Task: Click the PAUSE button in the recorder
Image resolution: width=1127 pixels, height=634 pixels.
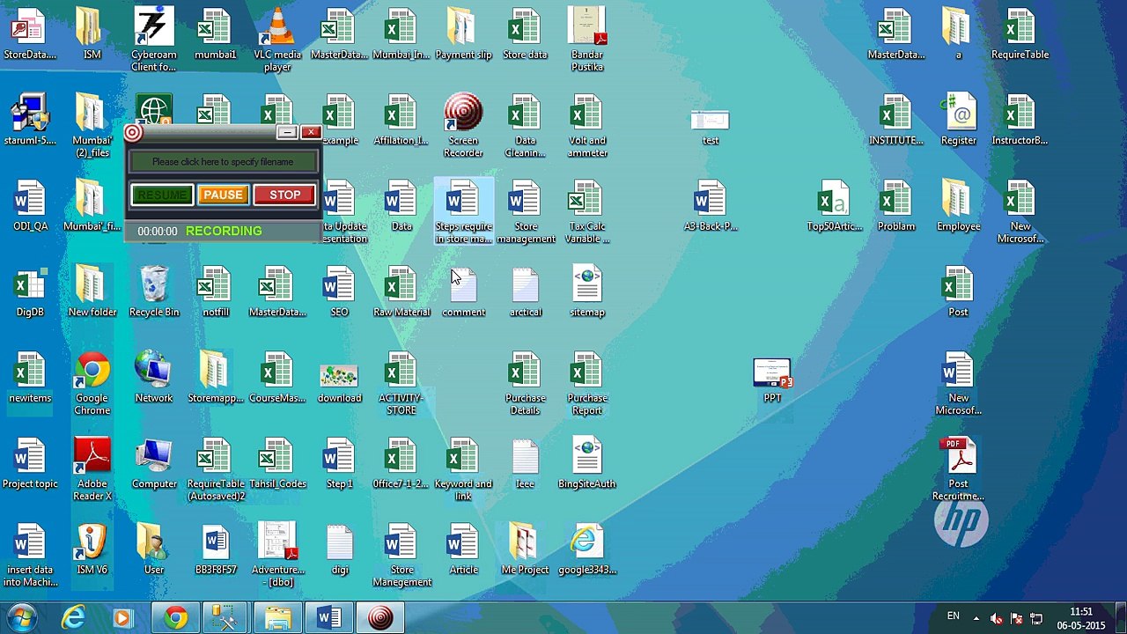Action: 222,195
